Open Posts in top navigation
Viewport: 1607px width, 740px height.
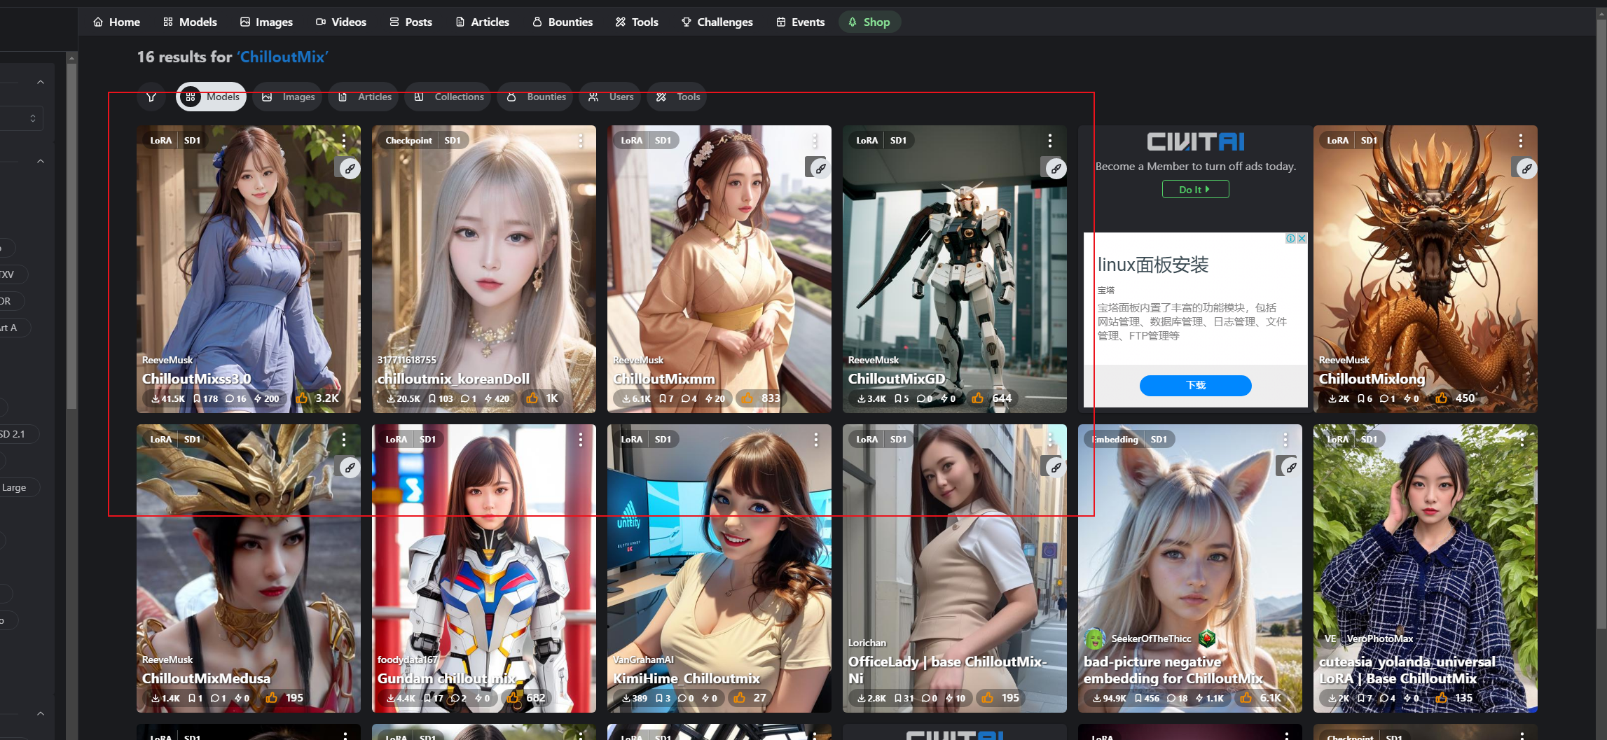pos(411,22)
